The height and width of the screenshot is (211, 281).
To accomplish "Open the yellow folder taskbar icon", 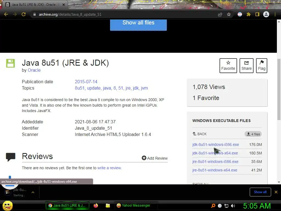I will tap(108, 206).
